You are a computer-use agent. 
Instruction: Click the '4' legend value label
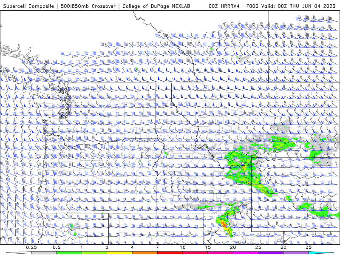(x=132, y=247)
